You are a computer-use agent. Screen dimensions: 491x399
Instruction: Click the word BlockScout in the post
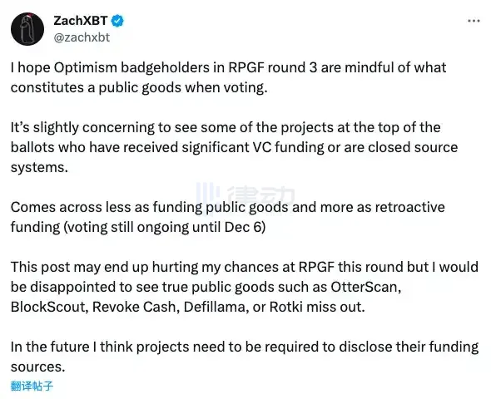pos(49,307)
